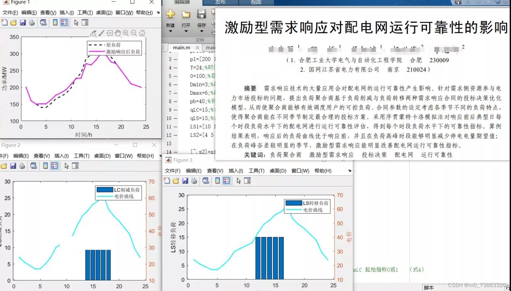Toggle Edit Plot arrow in Figure 2 toolbar
Image resolution: width=511 pixels, height=291 pixels.
click(67, 166)
